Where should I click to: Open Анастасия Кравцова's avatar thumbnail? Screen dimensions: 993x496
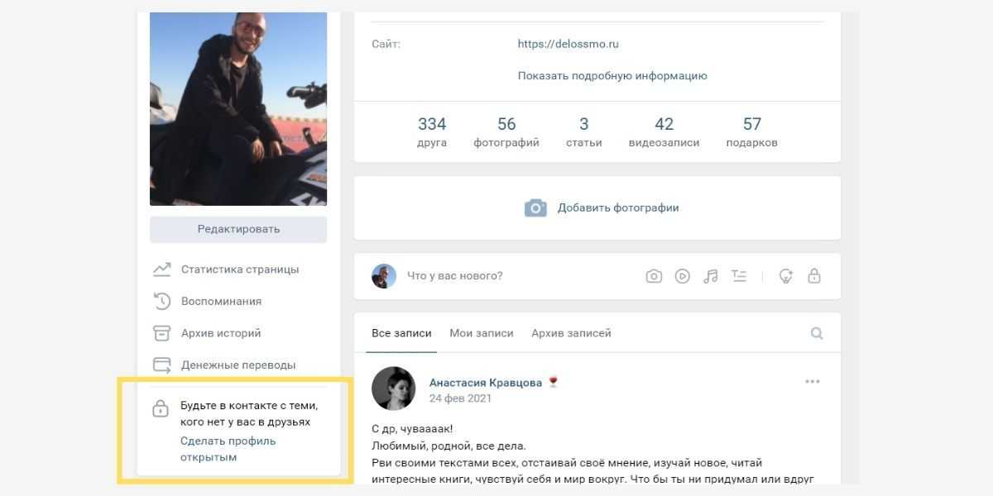coord(394,389)
